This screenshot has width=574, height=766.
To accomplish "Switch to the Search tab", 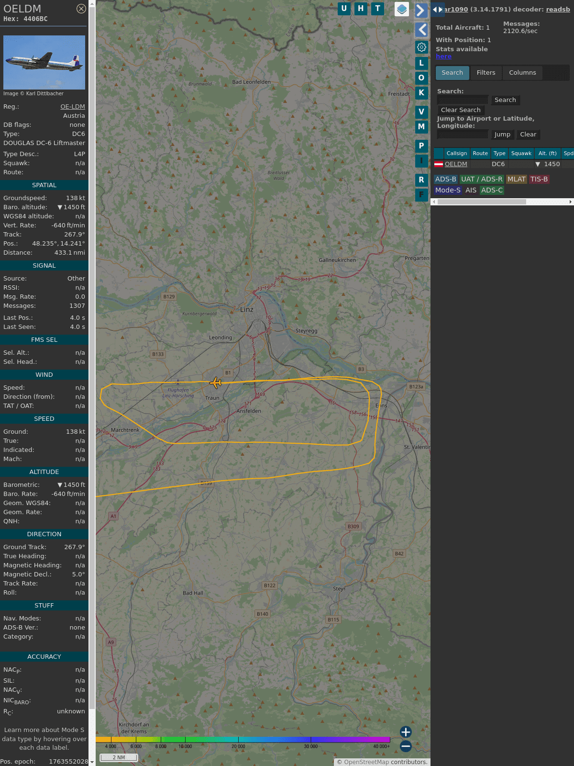I will click(x=453, y=73).
